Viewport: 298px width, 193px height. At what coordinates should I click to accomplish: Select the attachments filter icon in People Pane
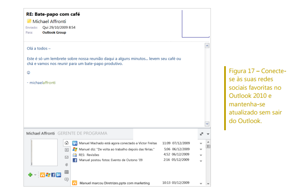point(67,164)
